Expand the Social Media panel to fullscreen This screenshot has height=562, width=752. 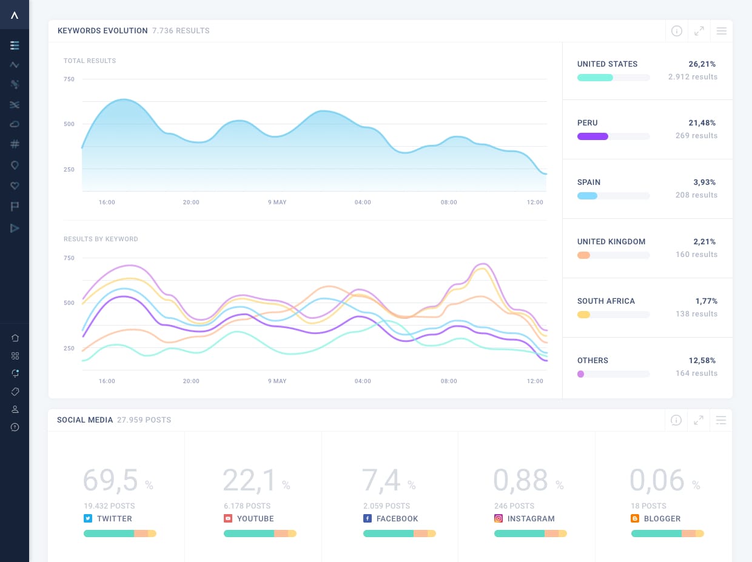[x=699, y=420]
